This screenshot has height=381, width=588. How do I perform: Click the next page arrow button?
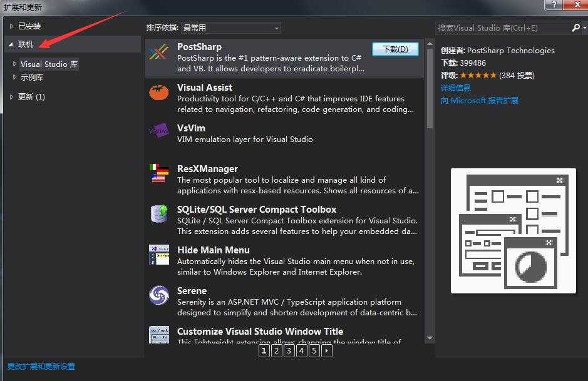coord(327,350)
